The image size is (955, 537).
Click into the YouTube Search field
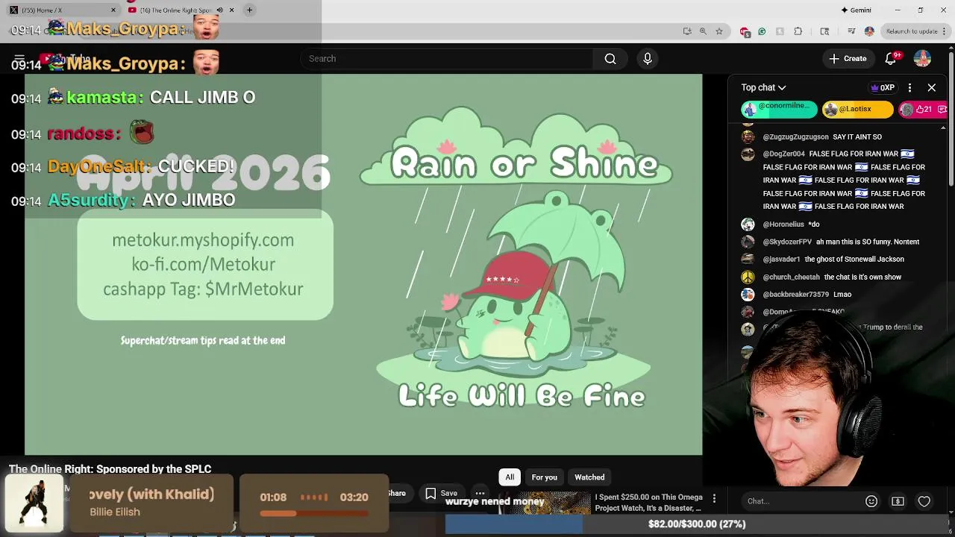446,59
